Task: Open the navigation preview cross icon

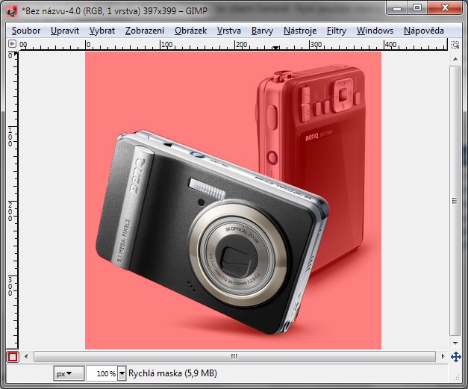Action: tap(455, 357)
